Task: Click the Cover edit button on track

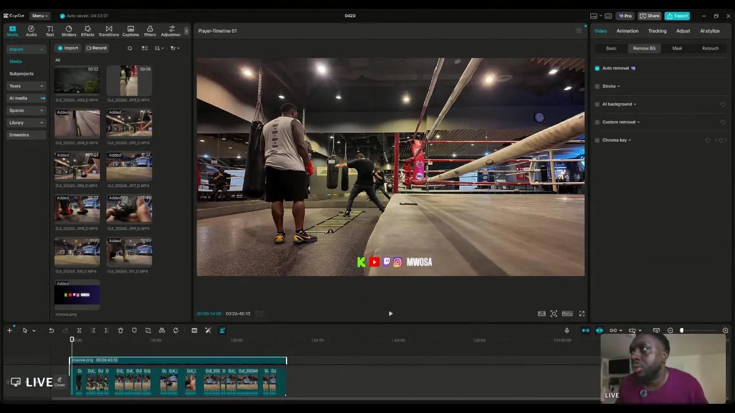Action: (59, 382)
